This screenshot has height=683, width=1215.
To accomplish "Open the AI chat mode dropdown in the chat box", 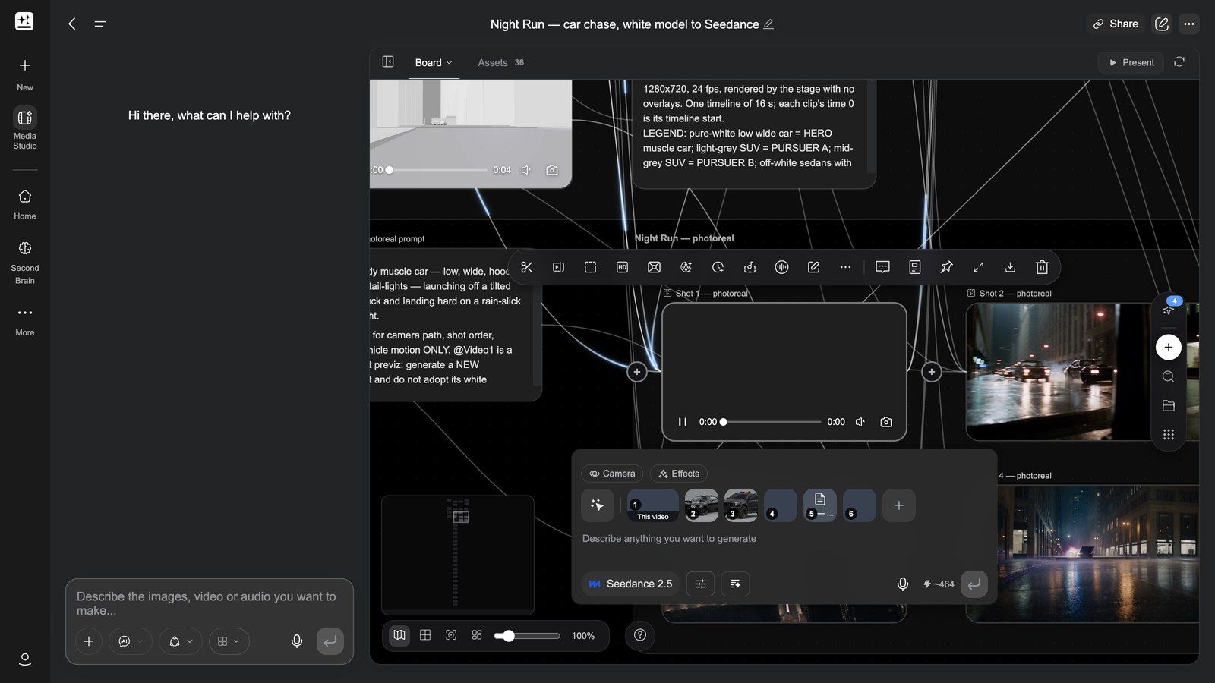I will [x=131, y=641].
